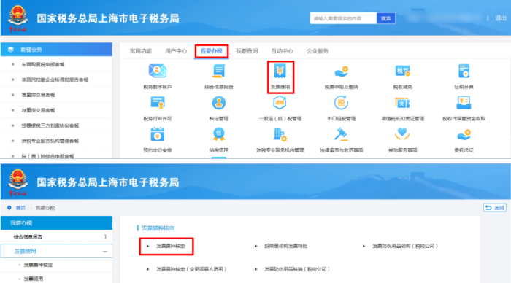This screenshot has width=511, height=283.
Task: Go to 首页 in the breadcrumb
Action: point(20,208)
